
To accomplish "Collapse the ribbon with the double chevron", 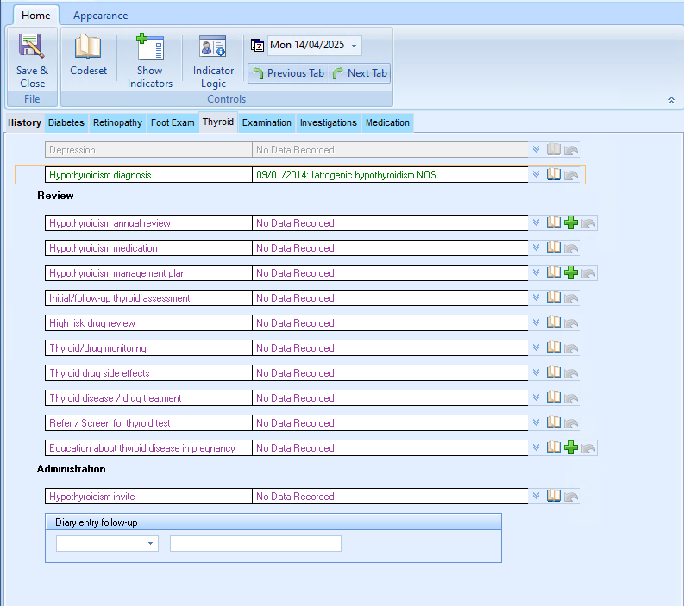I will pos(671,100).
